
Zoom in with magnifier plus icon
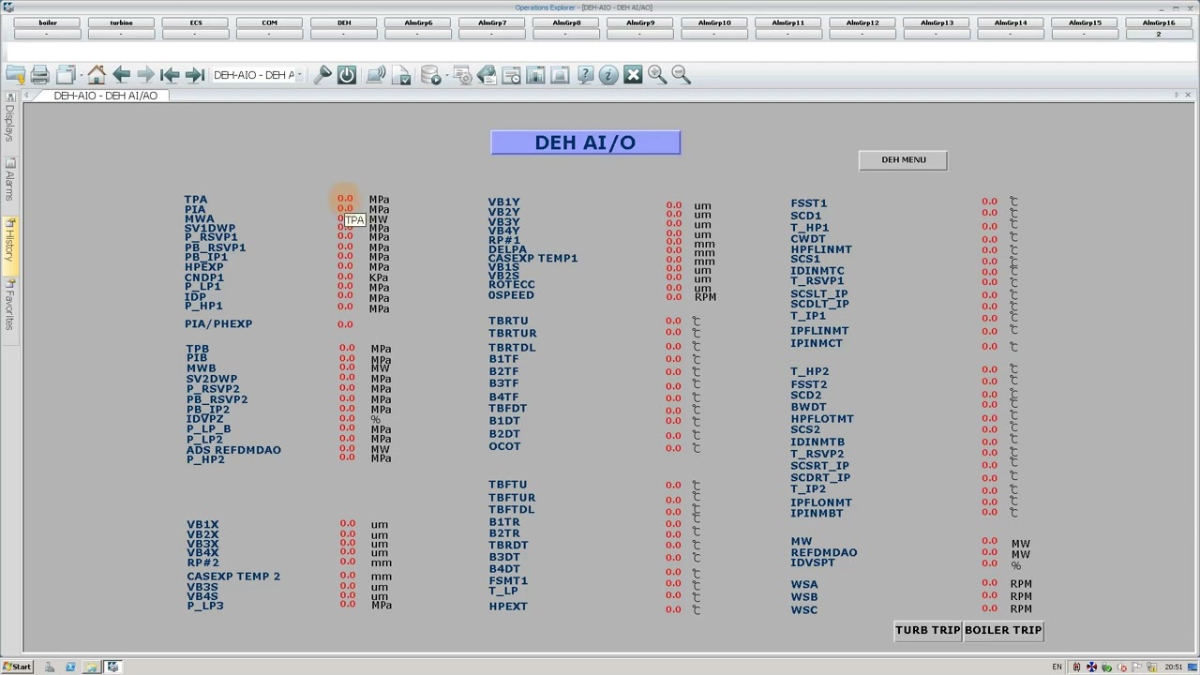click(657, 75)
